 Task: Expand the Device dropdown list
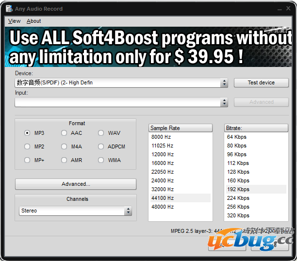(224, 83)
